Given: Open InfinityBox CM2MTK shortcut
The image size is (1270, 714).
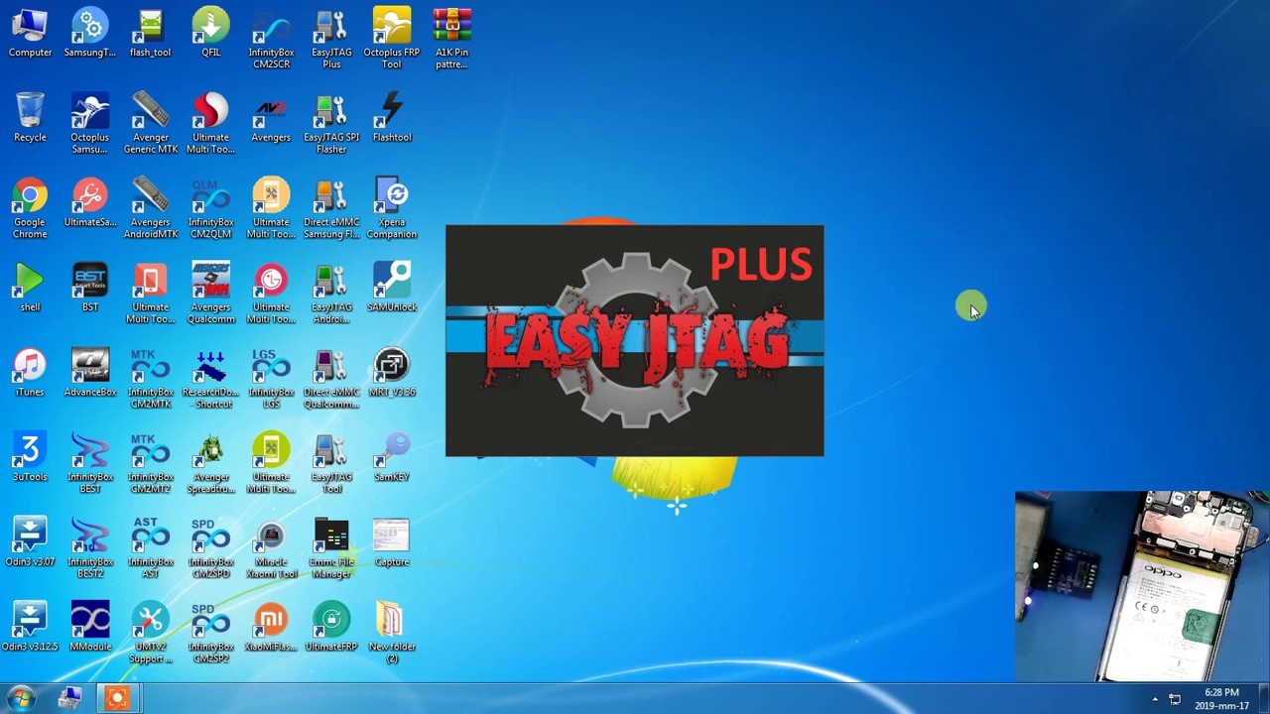Looking at the screenshot, I should [x=151, y=379].
